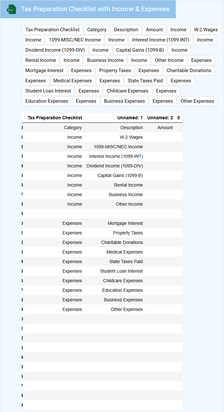Click the green XLS file icon

click(12, 9)
